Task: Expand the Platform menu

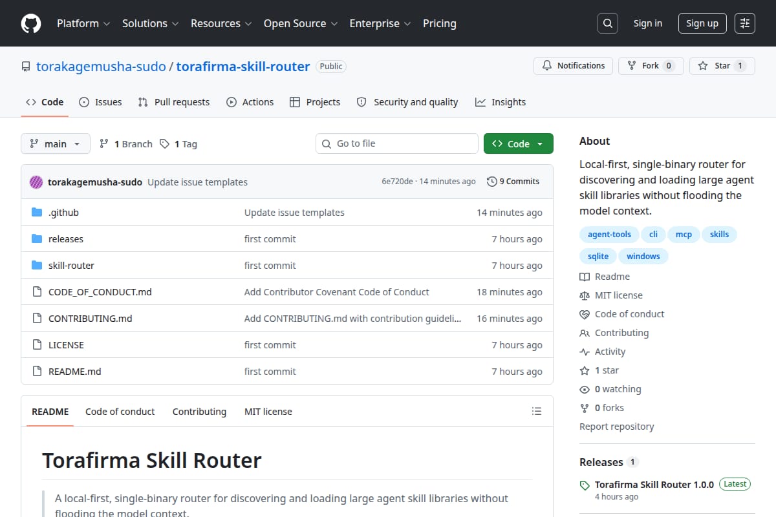Action: coord(83,23)
